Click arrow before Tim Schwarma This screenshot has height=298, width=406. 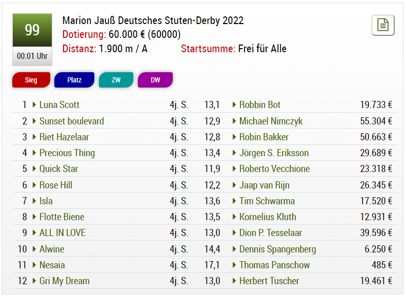(234, 201)
